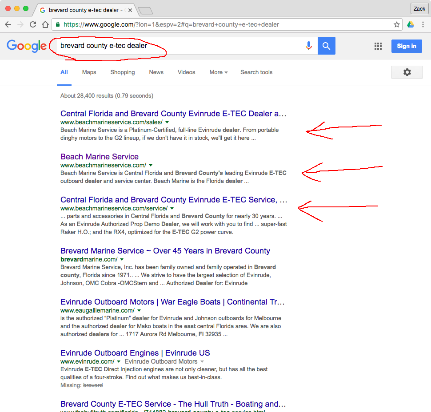Open the Beach Marine Service result
Viewport: 431px width, 412px height.
(100, 157)
